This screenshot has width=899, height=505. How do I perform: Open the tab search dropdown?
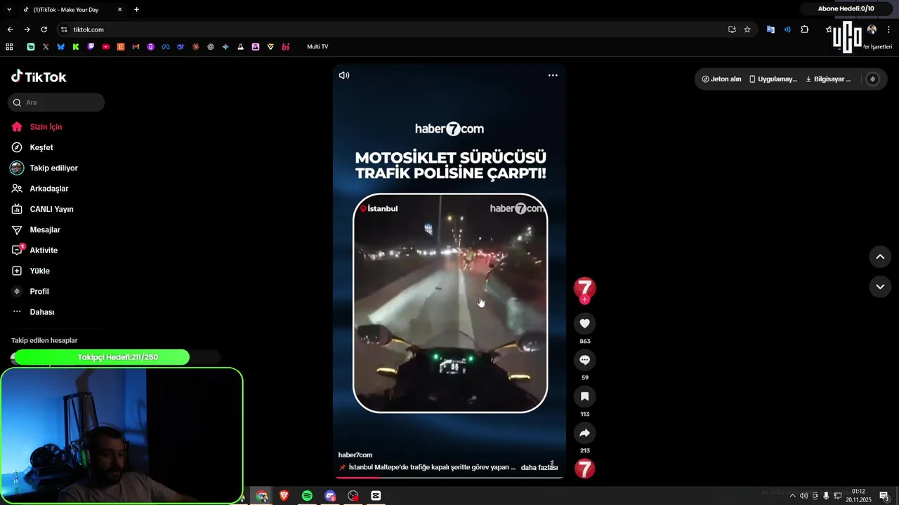click(8, 9)
